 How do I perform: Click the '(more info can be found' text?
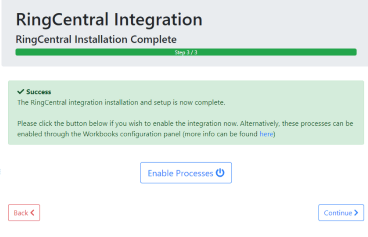tap(220, 134)
